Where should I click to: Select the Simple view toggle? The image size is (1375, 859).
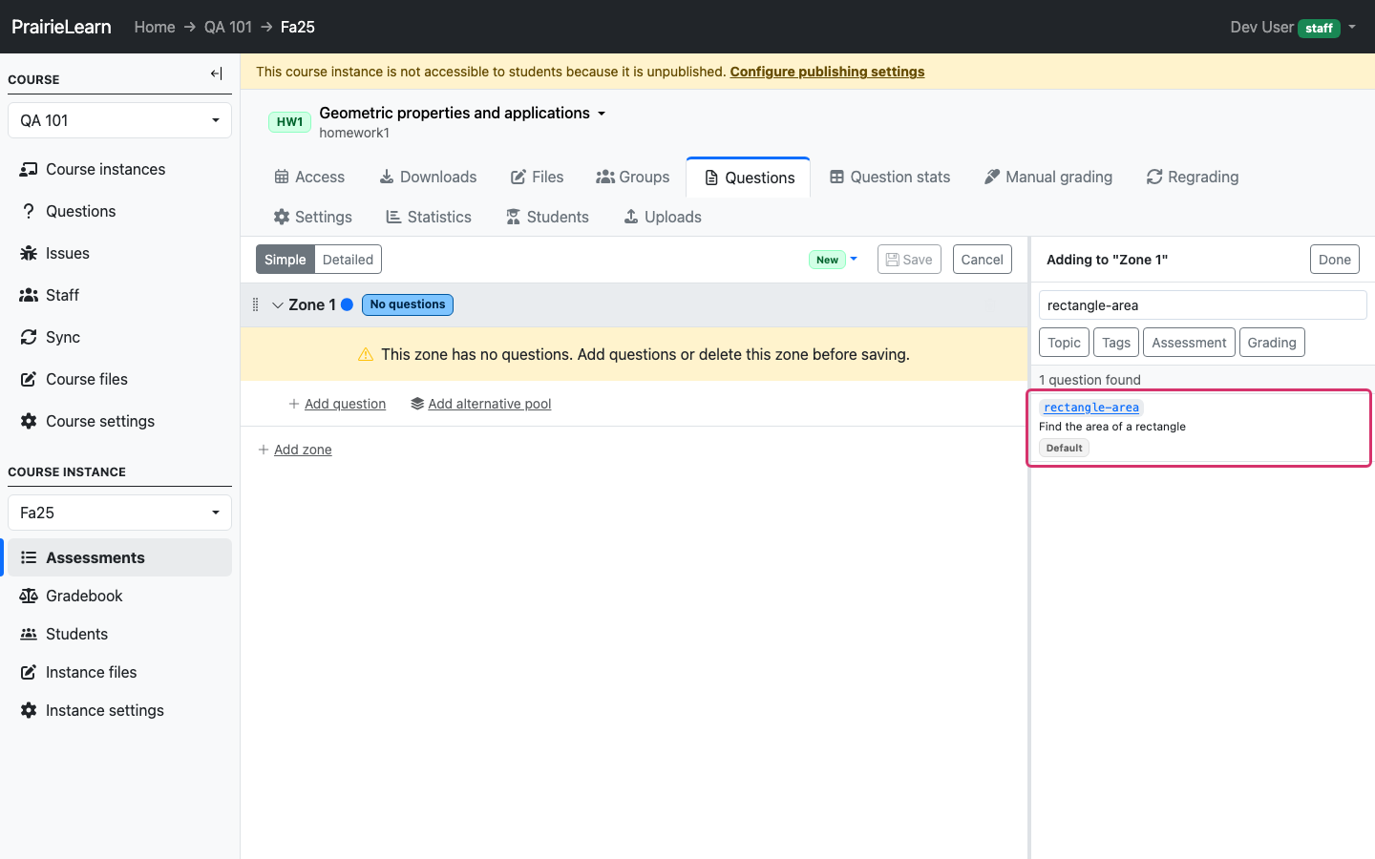[286, 260]
